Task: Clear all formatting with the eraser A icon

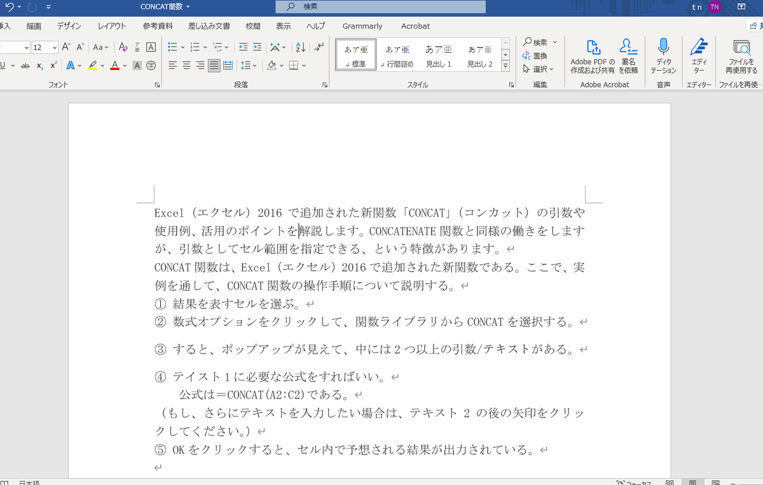Action: tap(123, 47)
